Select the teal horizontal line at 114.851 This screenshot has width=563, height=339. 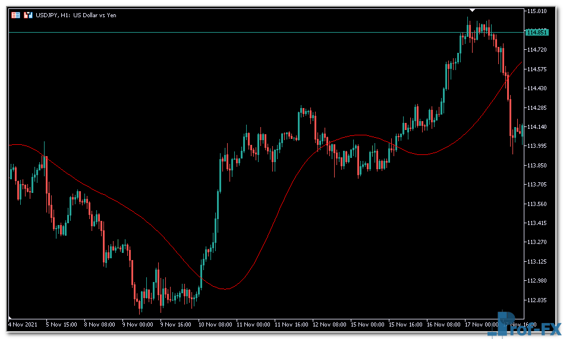(x=238, y=32)
